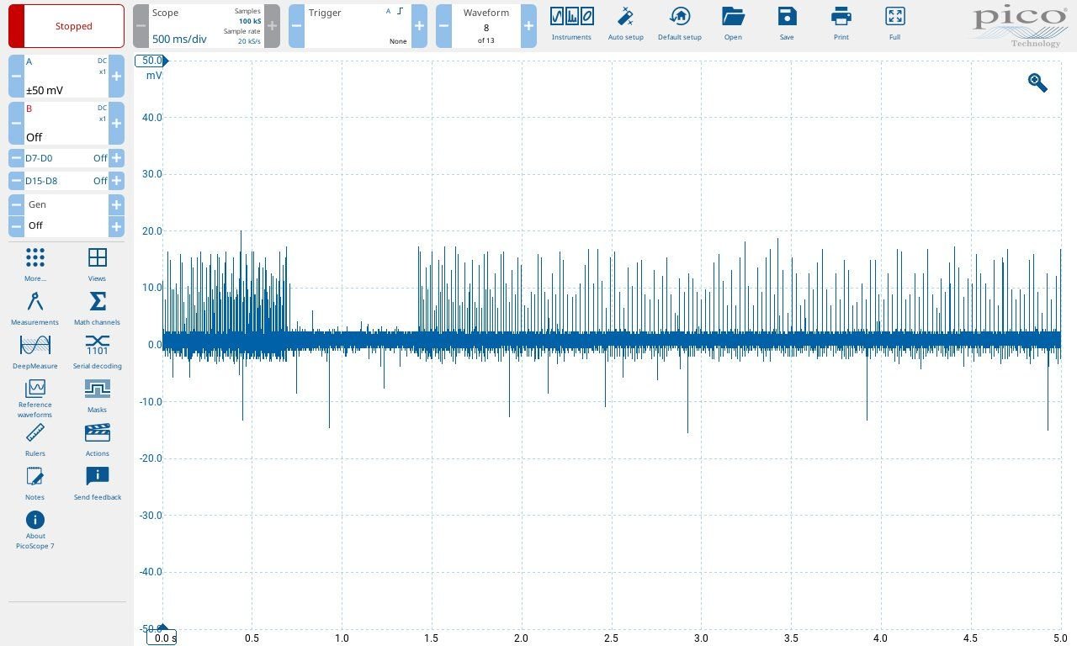This screenshot has height=646, width=1077.
Task: Click the 0.0 s time offset marker
Action: [162, 638]
